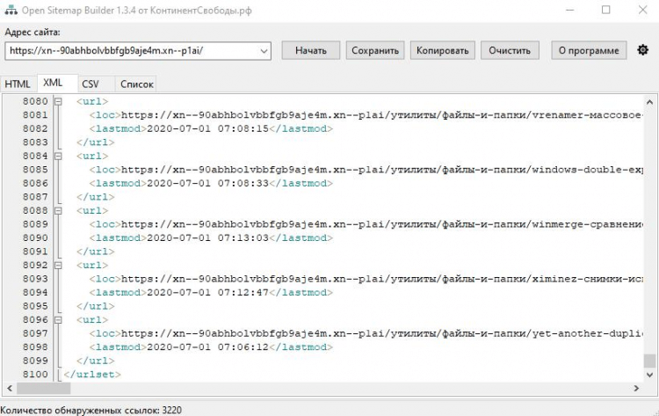Click the horizontal scrollbar left arrow
The image size is (659, 416).
[x=10, y=388]
